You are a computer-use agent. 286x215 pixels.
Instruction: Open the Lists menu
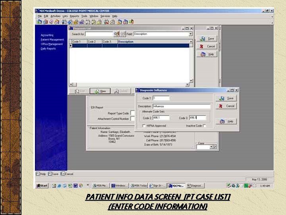(x=65, y=16)
